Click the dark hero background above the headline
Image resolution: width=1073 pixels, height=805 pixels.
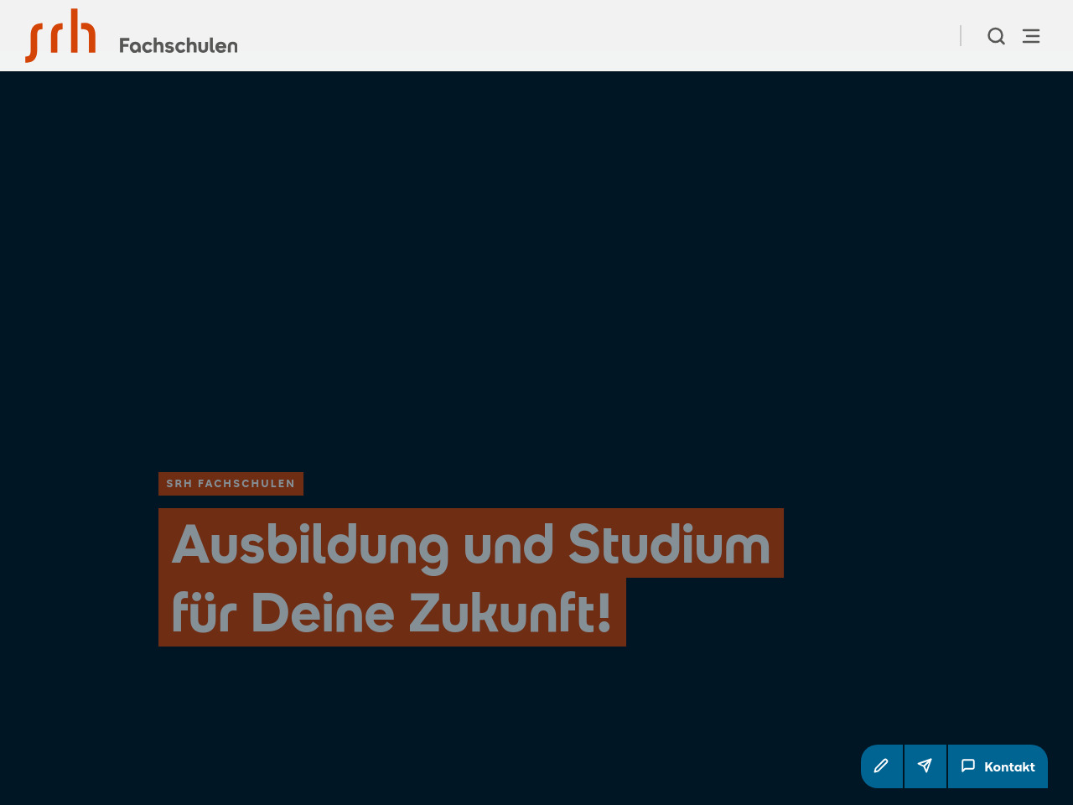[x=536, y=252]
